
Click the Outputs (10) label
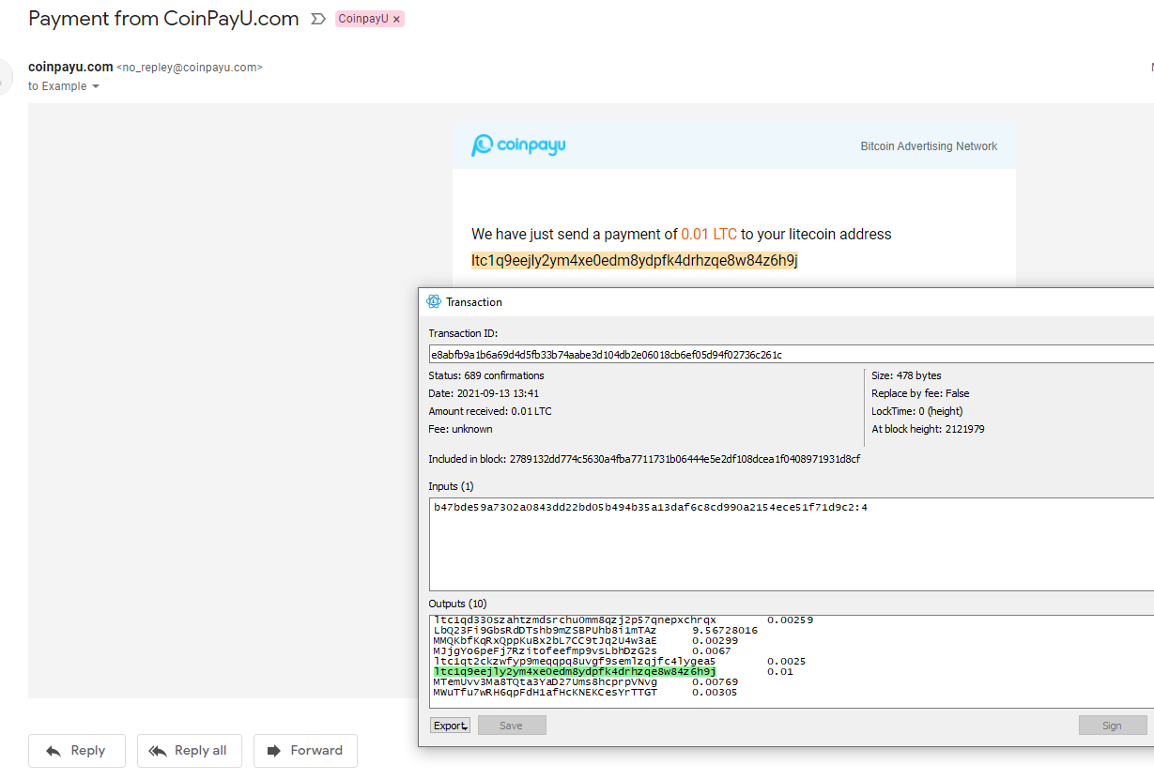point(459,604)
